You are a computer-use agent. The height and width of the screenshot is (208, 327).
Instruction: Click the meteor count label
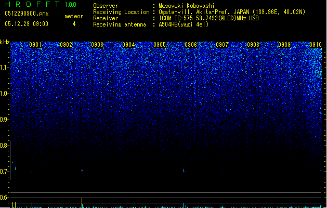[74, 16]
